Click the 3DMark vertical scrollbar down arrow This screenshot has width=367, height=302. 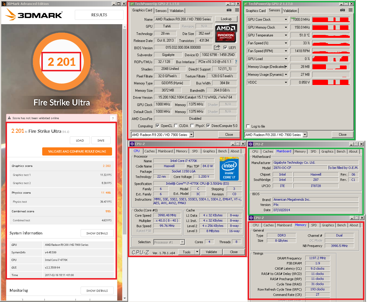pos(125,298)
